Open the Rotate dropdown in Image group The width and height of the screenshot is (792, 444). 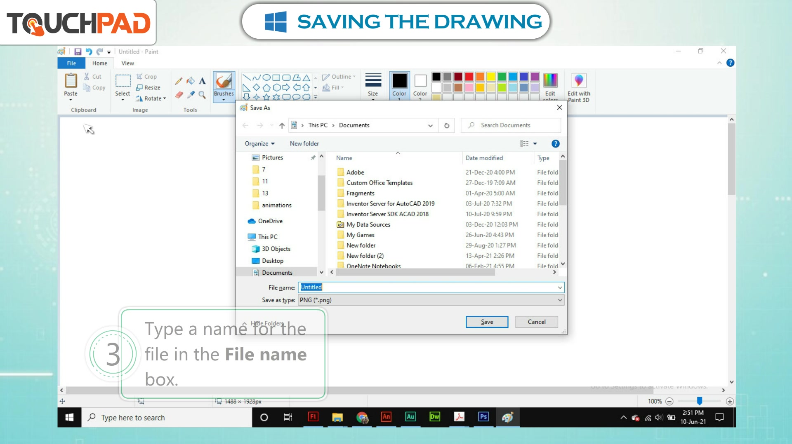[x=151, y=98]
